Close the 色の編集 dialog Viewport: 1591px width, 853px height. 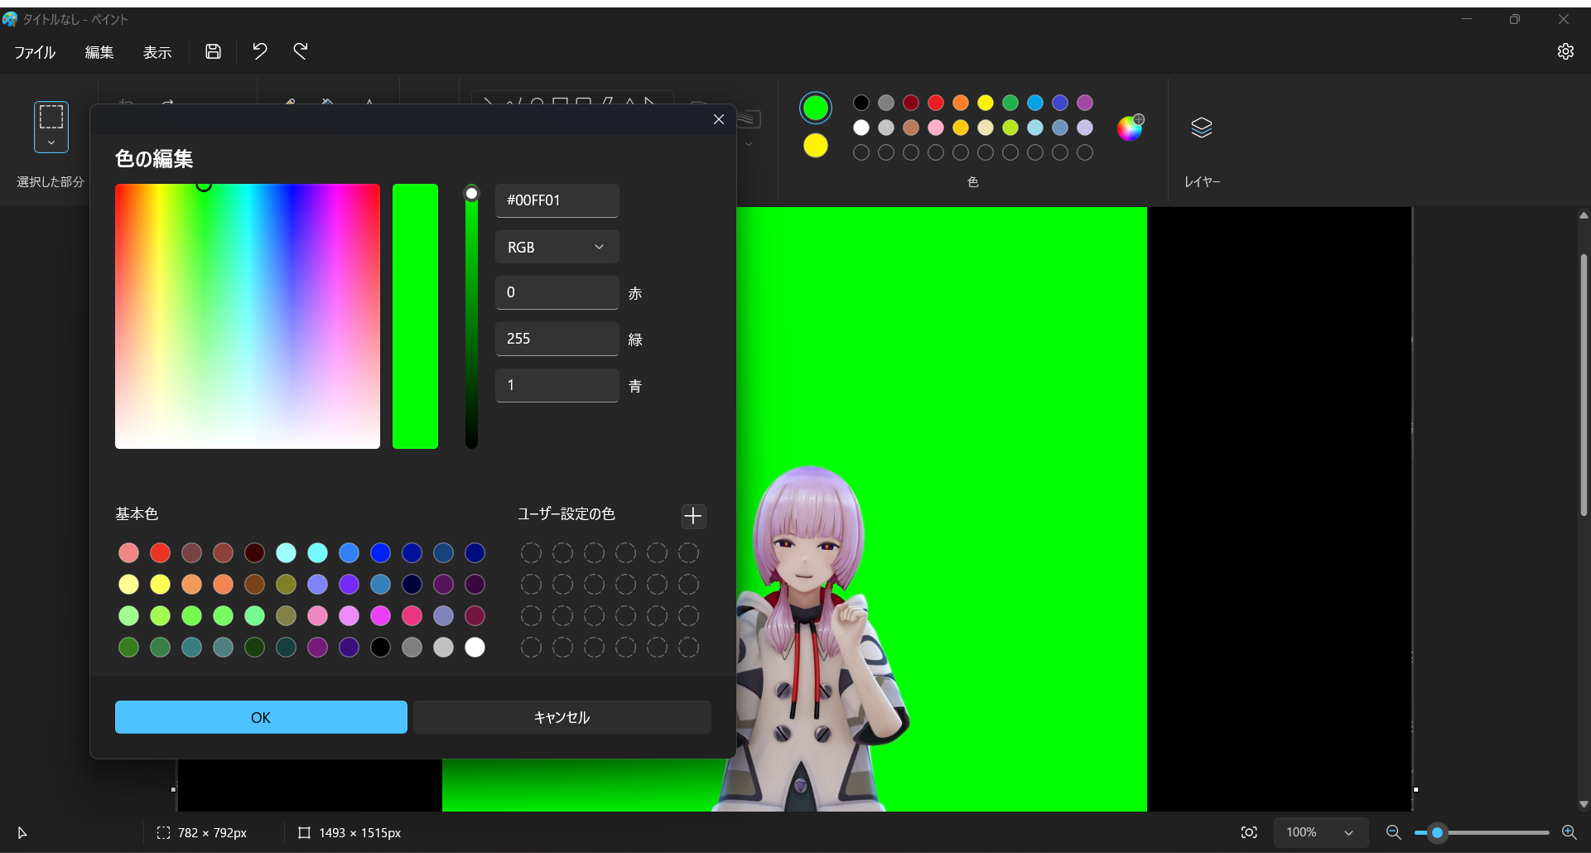click(718, 118)
